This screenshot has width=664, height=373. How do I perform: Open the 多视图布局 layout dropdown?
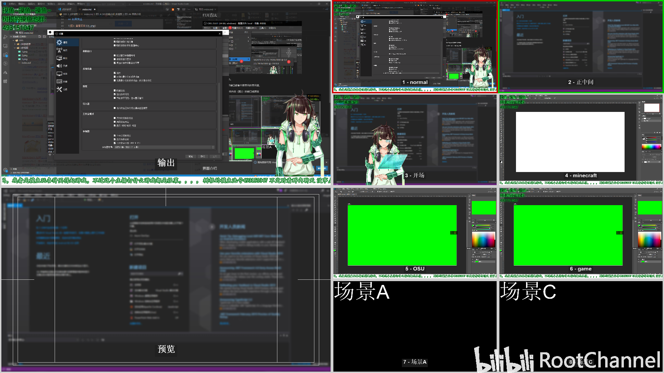point(164,147)
